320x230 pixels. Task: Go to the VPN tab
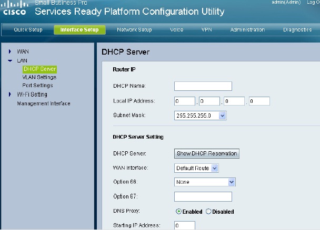pos(206,30)
